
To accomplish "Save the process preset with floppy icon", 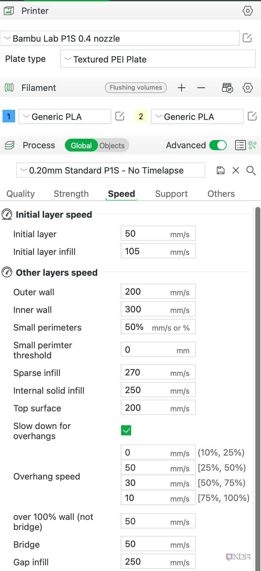I will tap(221, 171).
